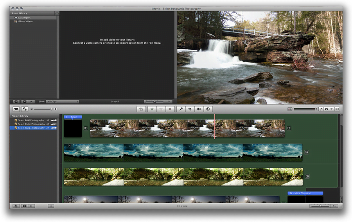Select the waterfall panorama clip
352x222 pixels.
tap(187, 128)
